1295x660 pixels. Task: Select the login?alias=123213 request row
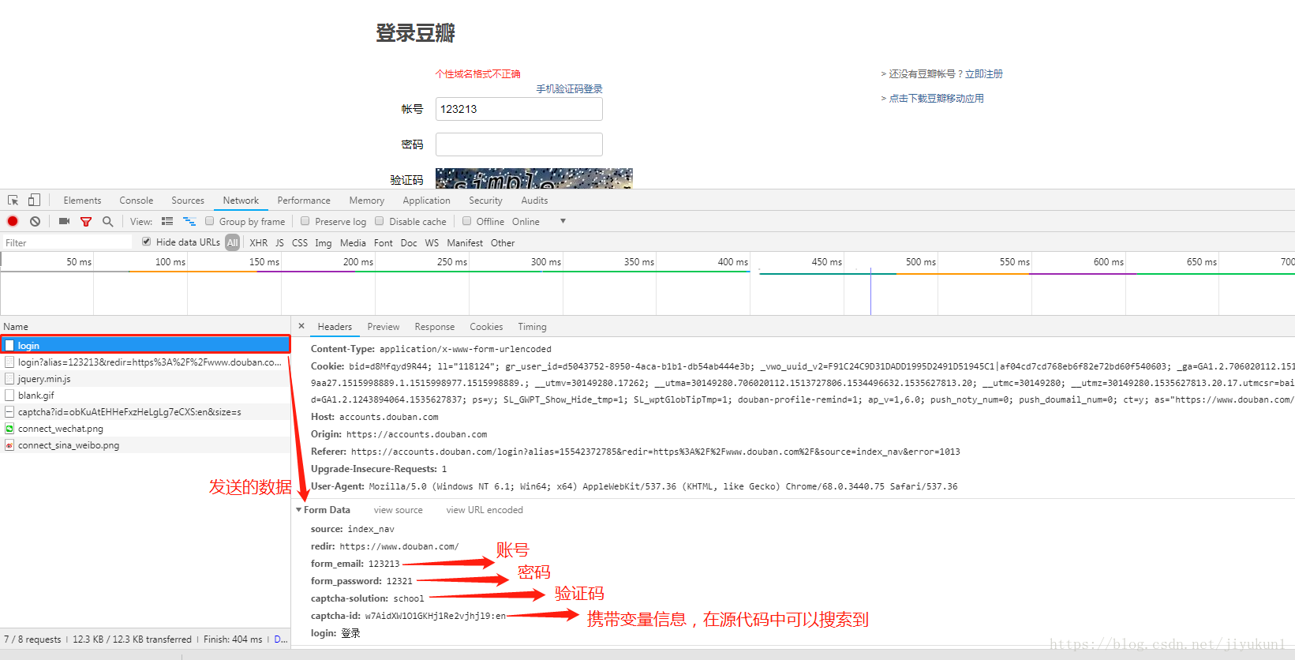pos(145,362)
